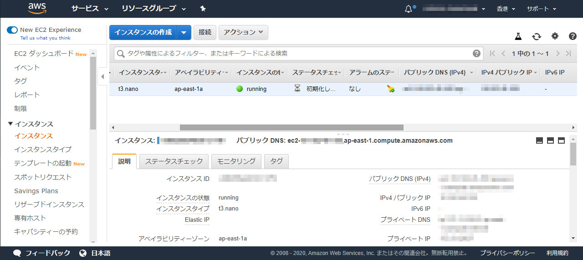
Task: Open 利用規約 link
Action: [557, 253]
